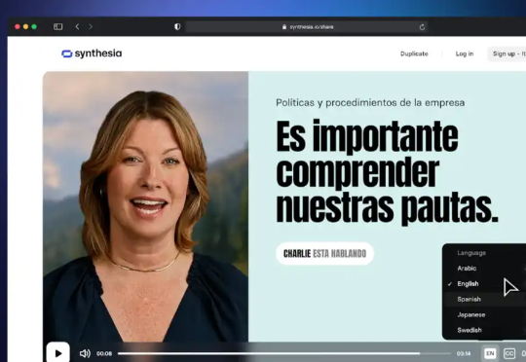526x362 pixels.
Task: Go forward with the browser forward arrow
Action: 91,27
